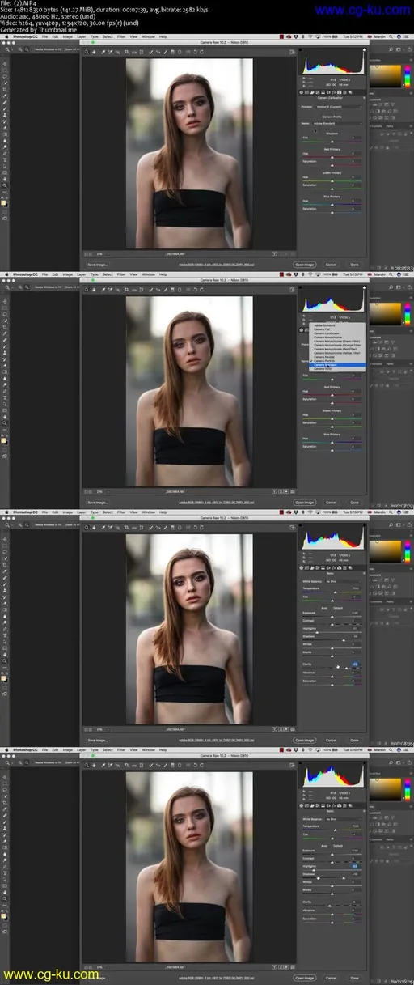Image resolution: width=414 pixels, height=985 pixels.
Task: Open Basic panel flyout menu, 5:15 PM frame
Action: coord(364,573)
